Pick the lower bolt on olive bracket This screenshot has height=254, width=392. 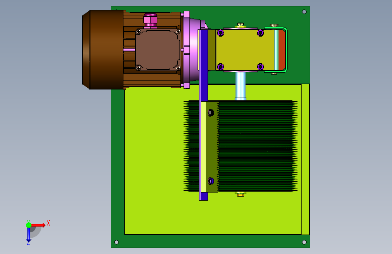[x=211, y=181]
